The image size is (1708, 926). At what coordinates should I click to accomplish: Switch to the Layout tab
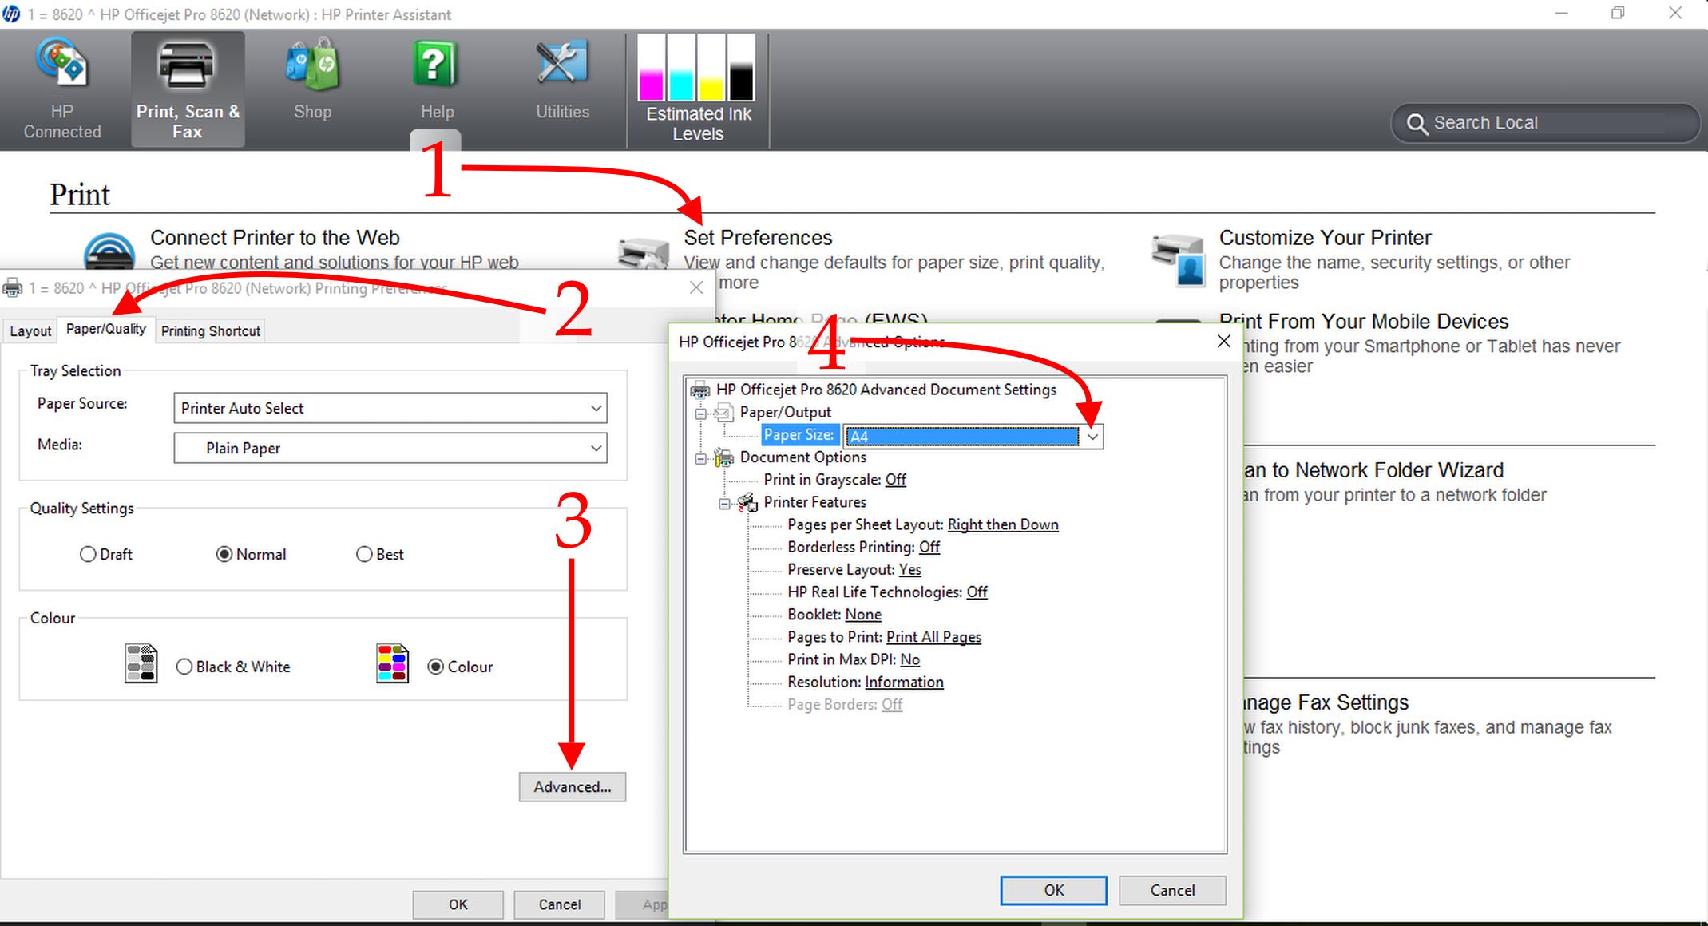point(30,331)
